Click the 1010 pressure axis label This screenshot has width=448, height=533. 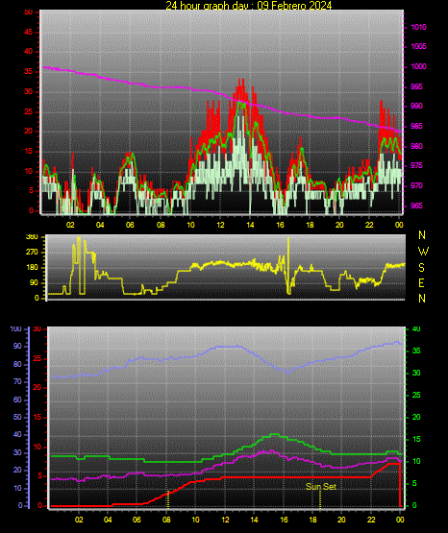[418, 27]
